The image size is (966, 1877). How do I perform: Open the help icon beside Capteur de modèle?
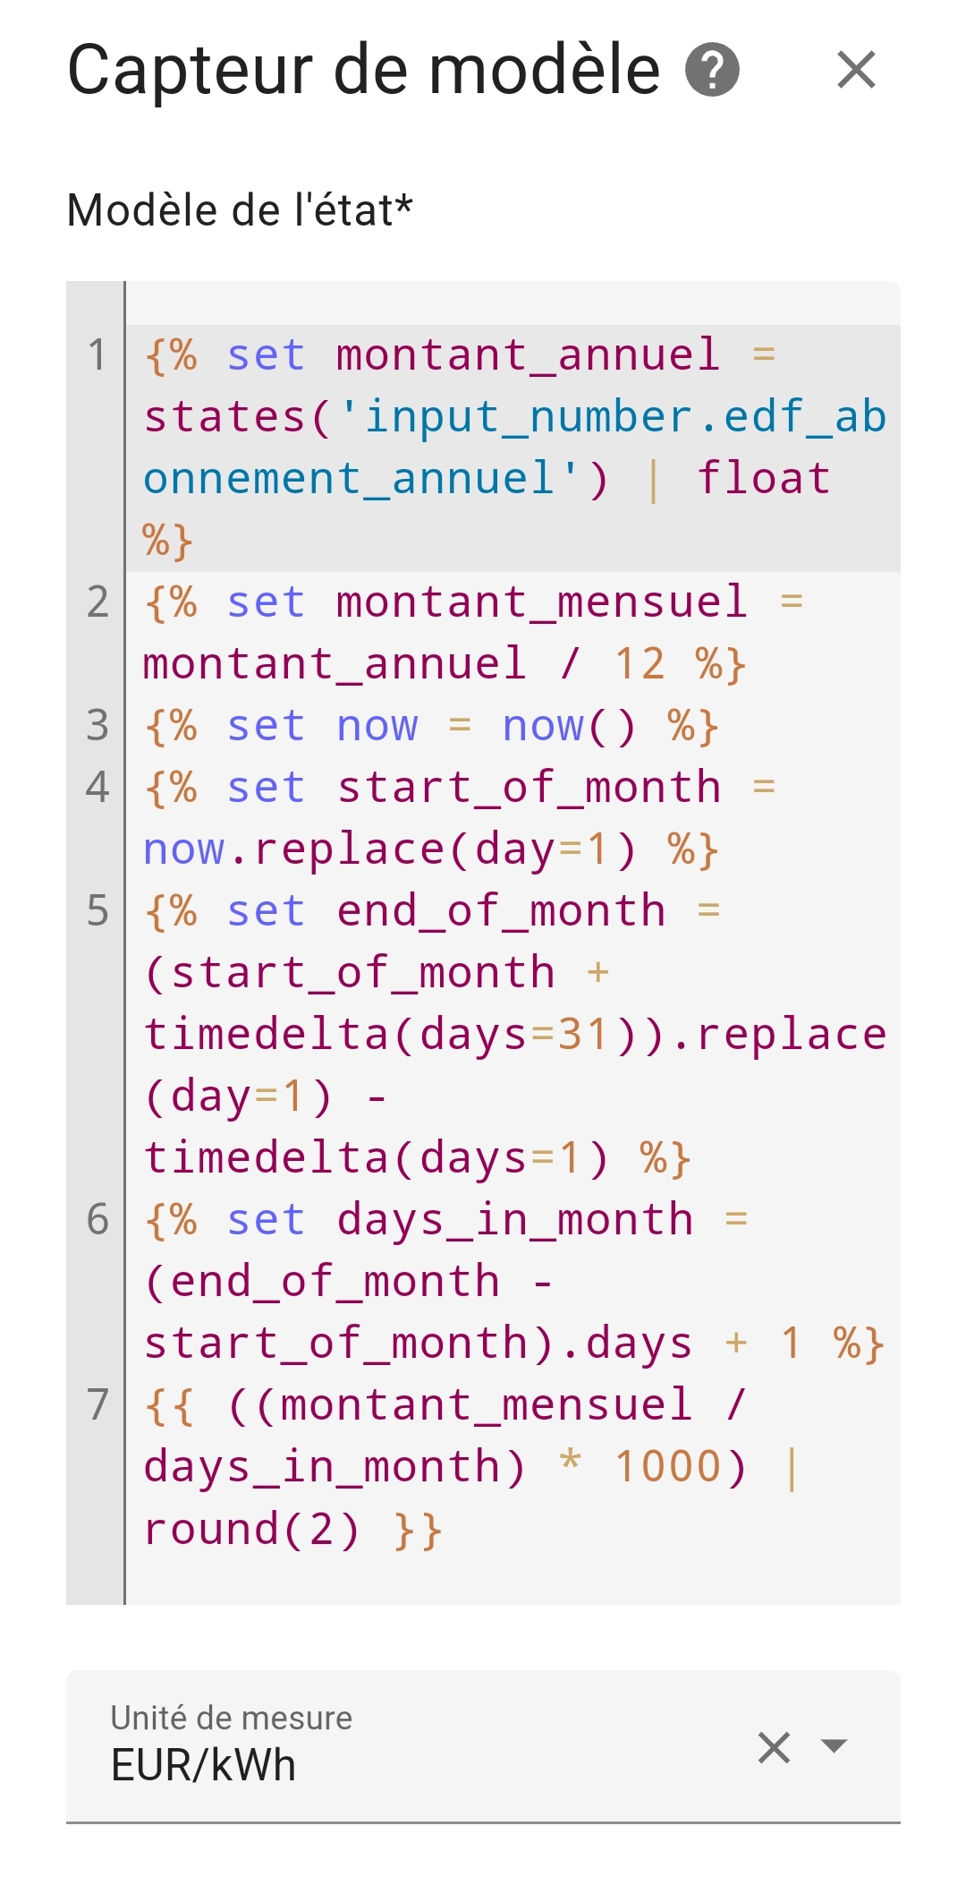tap(712, 70)
